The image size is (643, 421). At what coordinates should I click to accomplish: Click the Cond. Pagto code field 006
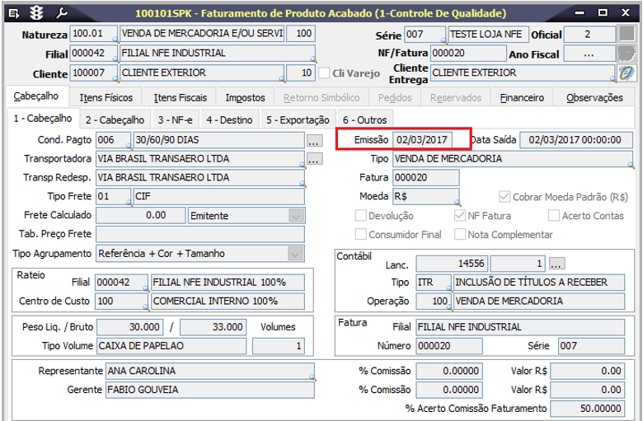click(x=113, y=140)
